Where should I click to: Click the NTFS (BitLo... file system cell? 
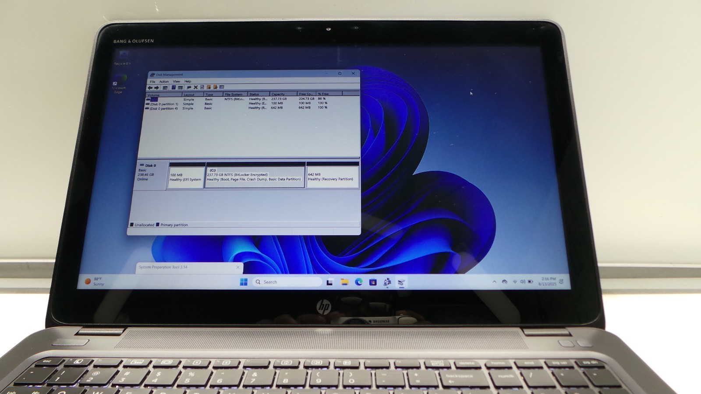234,99
